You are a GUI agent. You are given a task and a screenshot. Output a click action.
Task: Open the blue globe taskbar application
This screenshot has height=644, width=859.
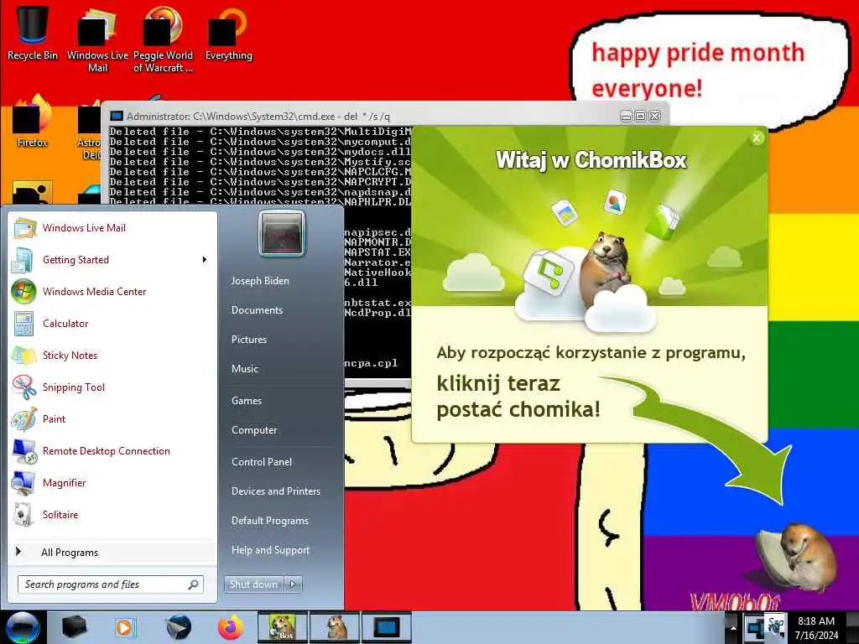click(x=179, y=627)
